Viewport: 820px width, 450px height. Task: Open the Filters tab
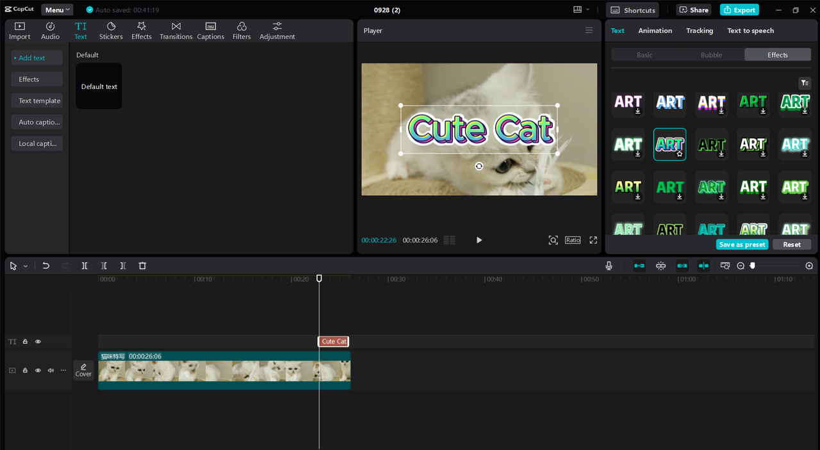(242, 31)
